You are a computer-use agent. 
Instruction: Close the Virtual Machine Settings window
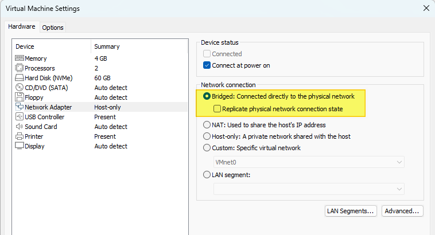coord(426,9)
